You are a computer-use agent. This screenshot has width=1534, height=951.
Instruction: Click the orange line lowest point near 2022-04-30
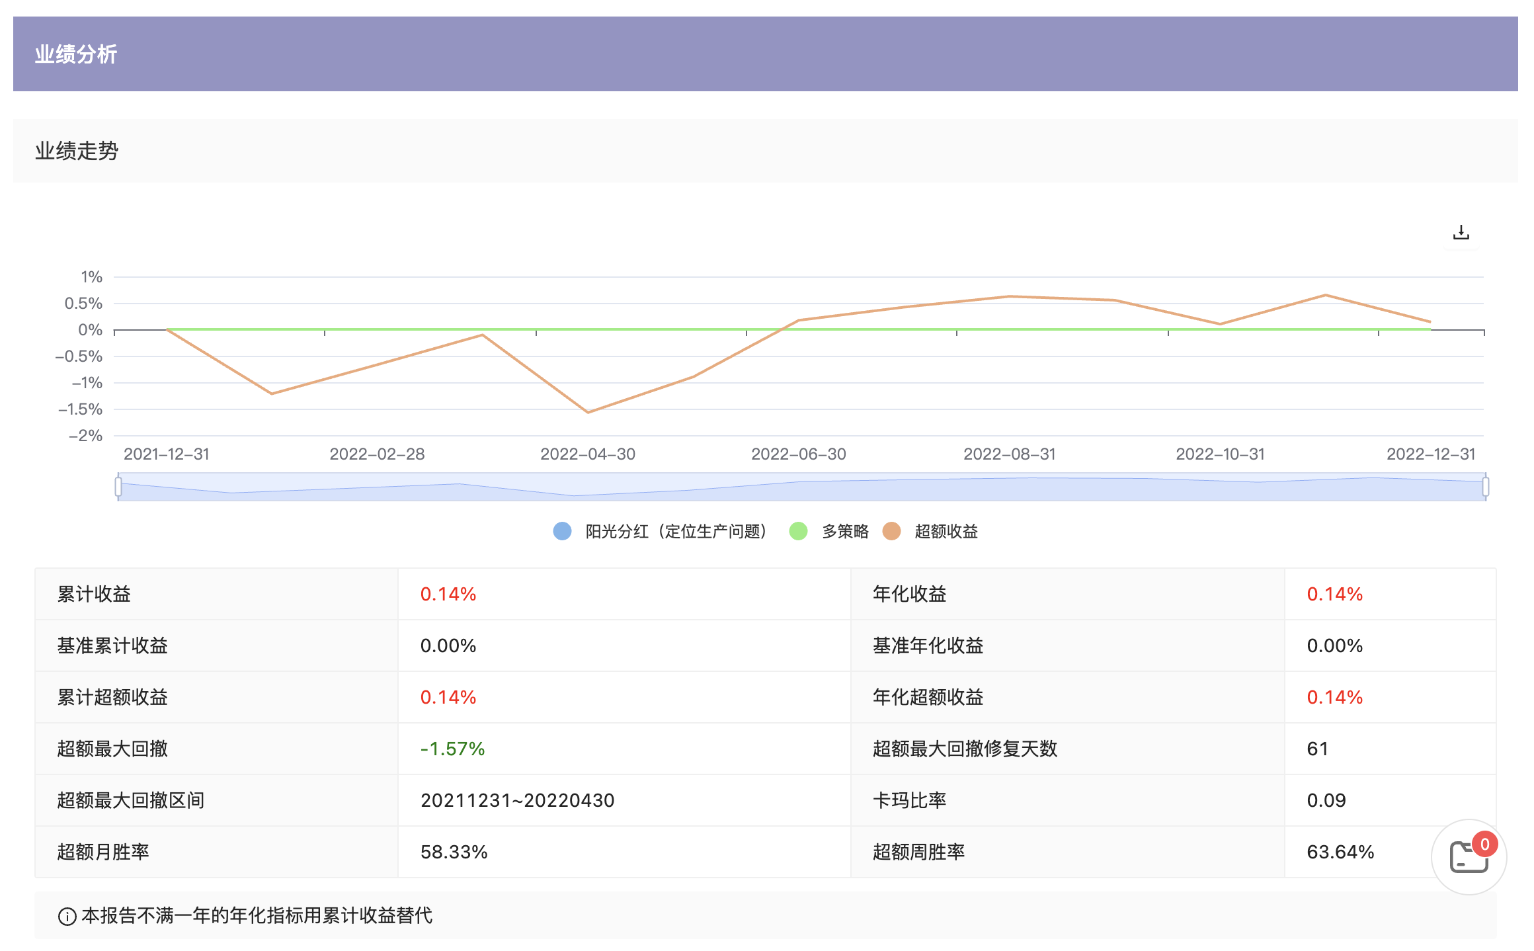pos(588,412)
